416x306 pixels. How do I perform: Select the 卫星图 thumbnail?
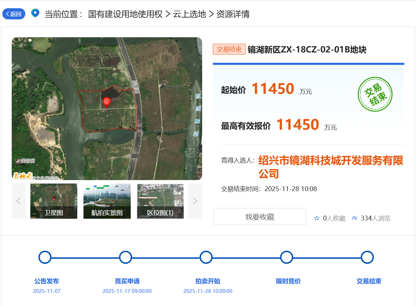click(54, 201)
